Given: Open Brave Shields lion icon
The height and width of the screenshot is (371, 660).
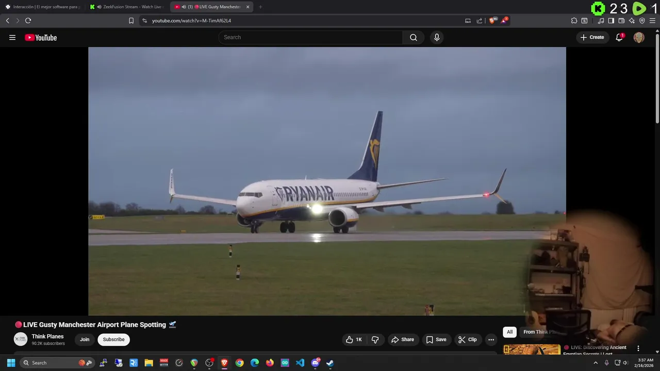Looking at the screenshot, I should [x=492, y=21].
